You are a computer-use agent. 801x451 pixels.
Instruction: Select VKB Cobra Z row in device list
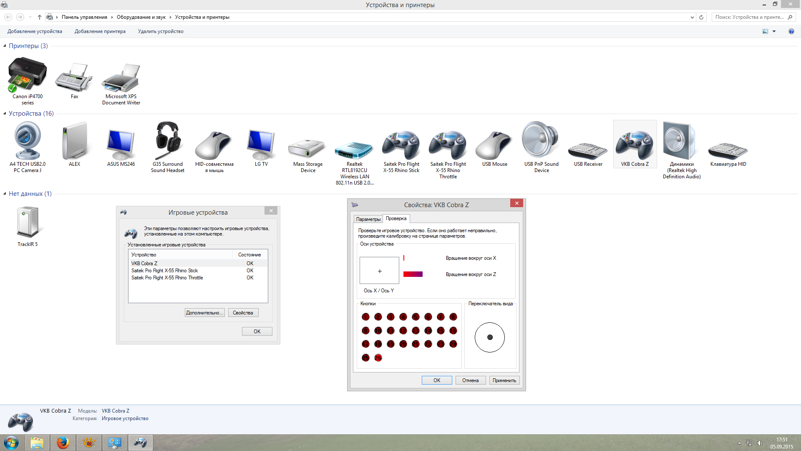tap(198, 263)
